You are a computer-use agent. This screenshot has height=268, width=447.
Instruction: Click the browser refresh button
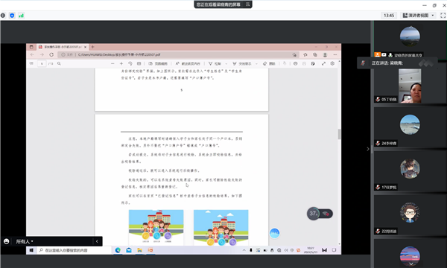[x=51, y=54]
